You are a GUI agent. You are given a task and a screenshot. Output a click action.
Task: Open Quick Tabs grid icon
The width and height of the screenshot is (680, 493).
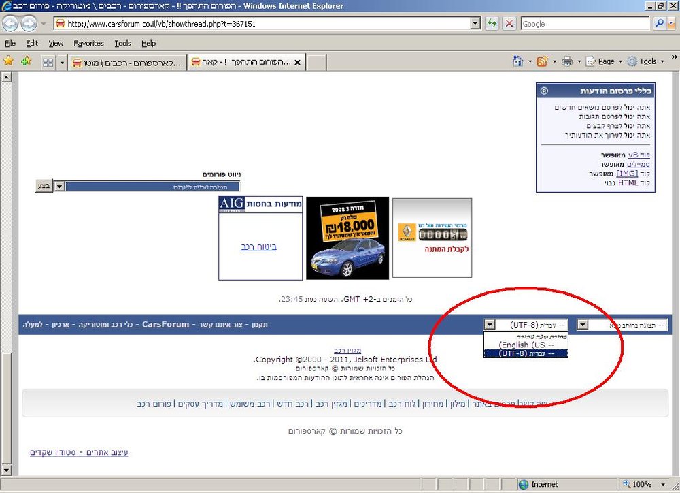coord(48,63)
